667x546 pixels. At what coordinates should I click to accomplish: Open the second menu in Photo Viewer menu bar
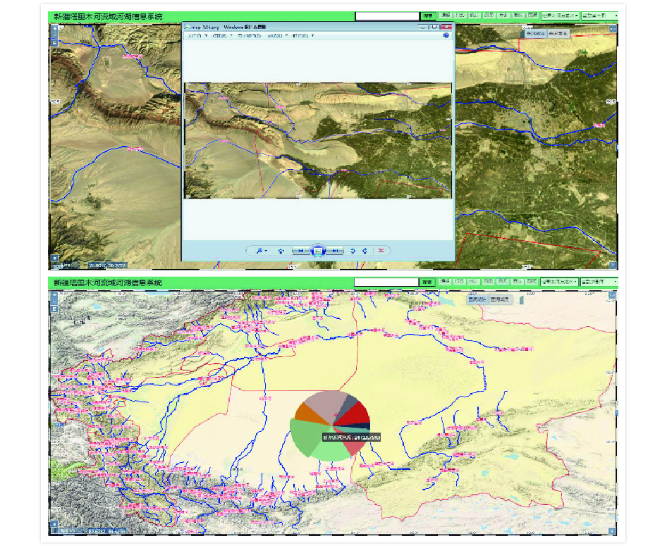223,36
